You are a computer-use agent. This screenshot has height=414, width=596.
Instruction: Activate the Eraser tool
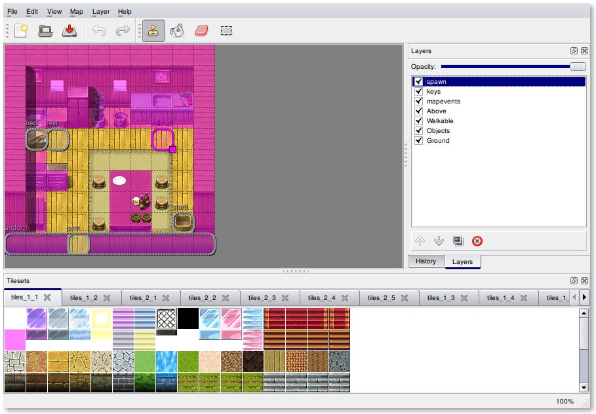201,31
